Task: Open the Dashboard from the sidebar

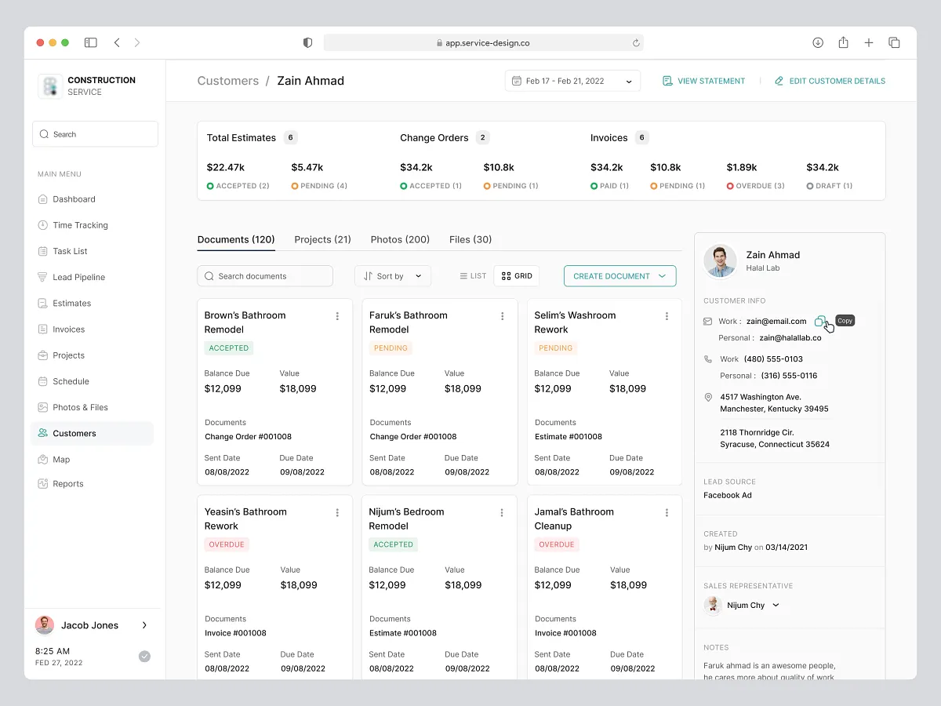Action: 74,198
